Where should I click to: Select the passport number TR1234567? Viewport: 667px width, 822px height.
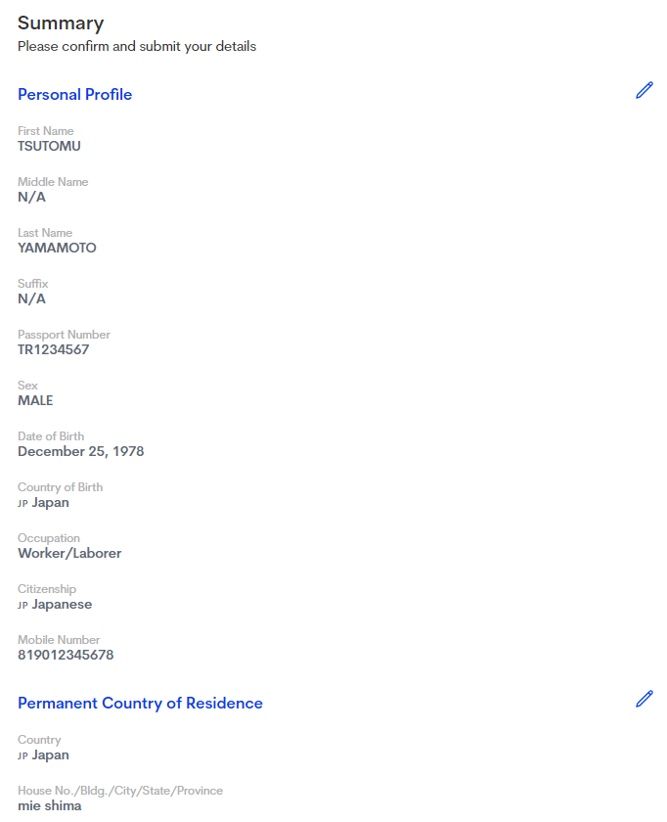click(x=53, y=350)
